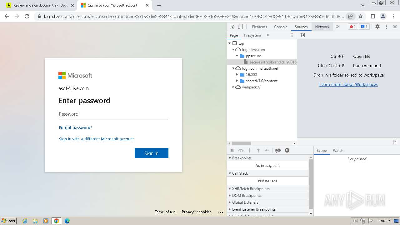Collapse the top tree node
Screen dimensions: 400x225
pos(230,43)
